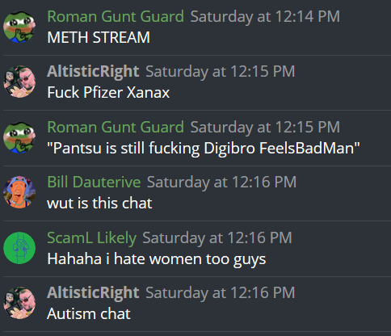Select the 'Autism chat' message text

pyautogui.click(x=89, y=314)
